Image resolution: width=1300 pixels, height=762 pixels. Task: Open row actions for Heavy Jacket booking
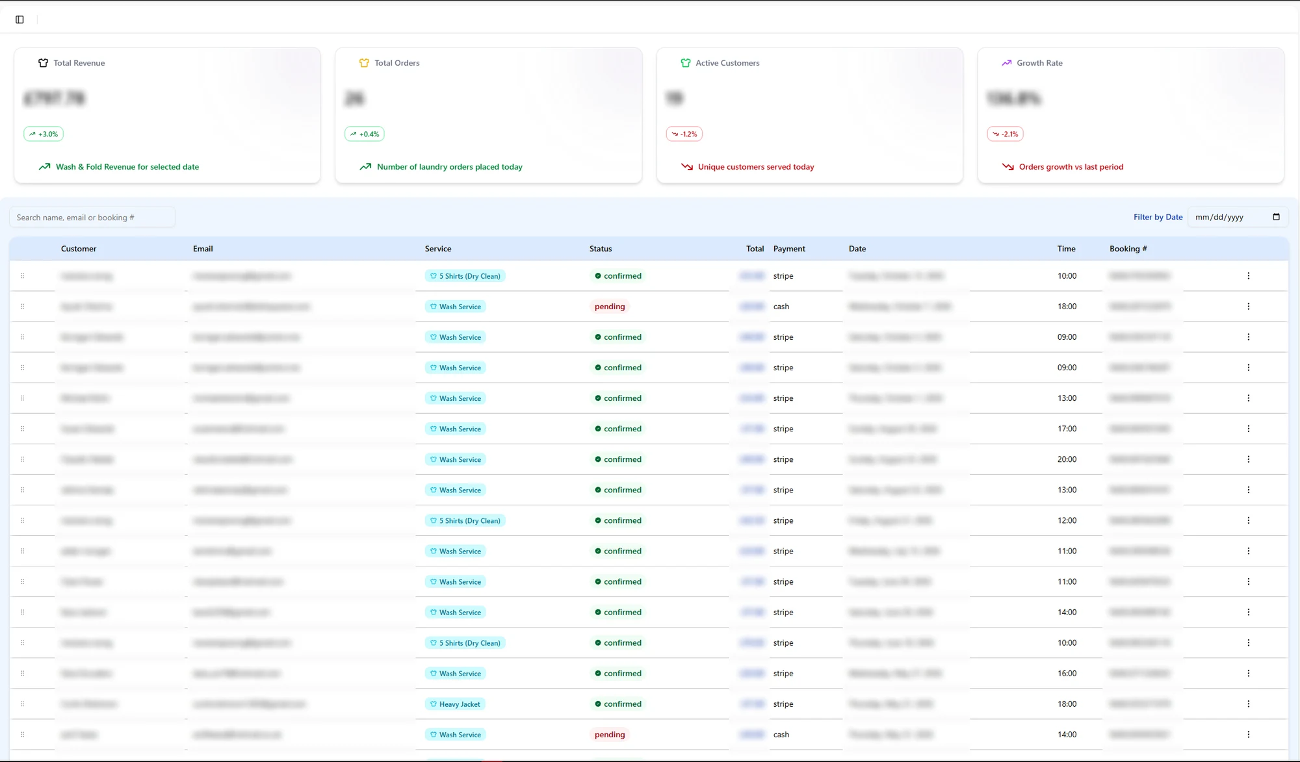point(1248,704)
